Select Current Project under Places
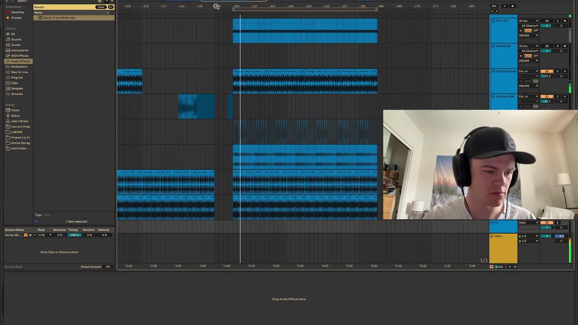The height and width of the screenshot is (325, 578). (x=20, y=126)
